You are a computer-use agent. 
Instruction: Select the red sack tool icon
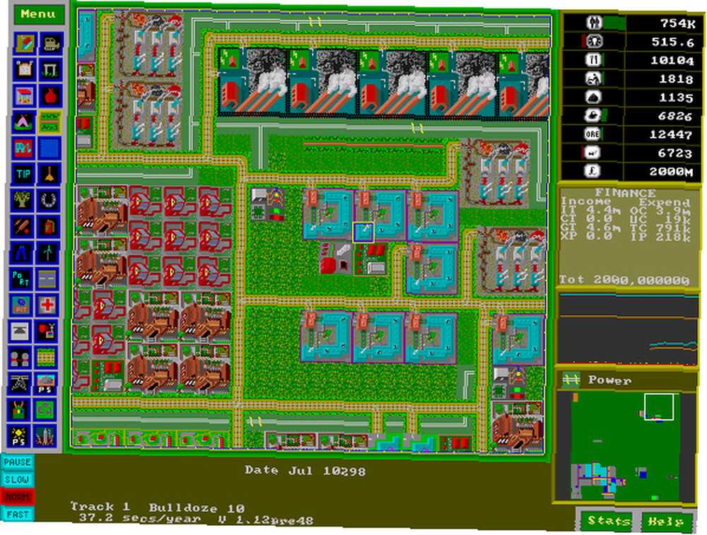pyautogui.click(x=50, y=95)
